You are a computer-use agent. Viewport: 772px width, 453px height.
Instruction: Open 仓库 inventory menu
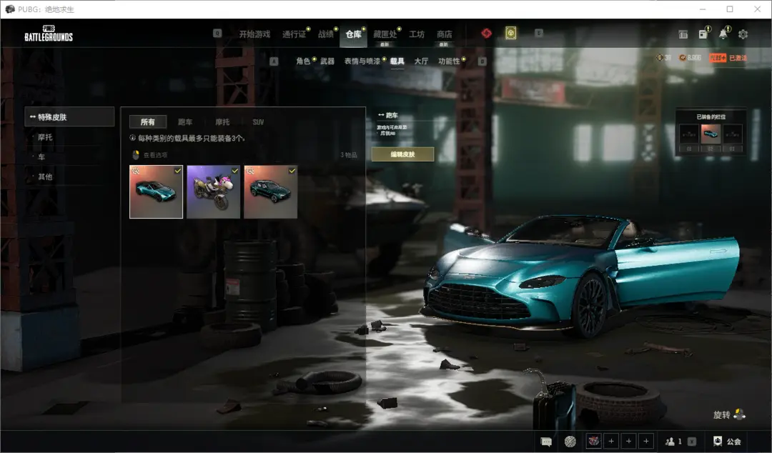(x=354, y=34)
